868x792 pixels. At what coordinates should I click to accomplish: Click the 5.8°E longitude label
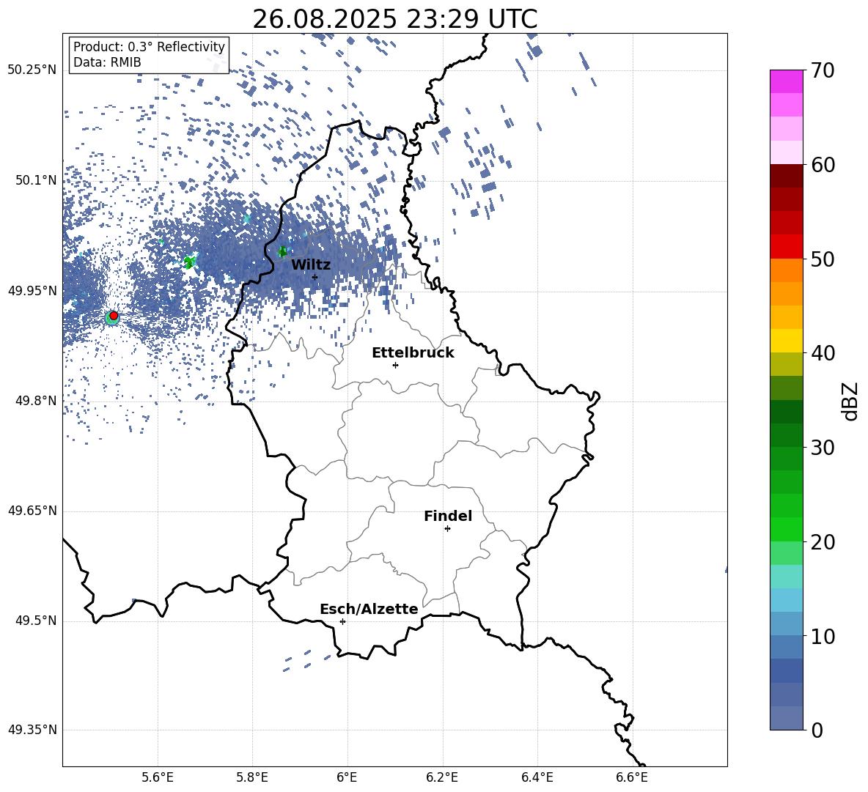[252, 777]
